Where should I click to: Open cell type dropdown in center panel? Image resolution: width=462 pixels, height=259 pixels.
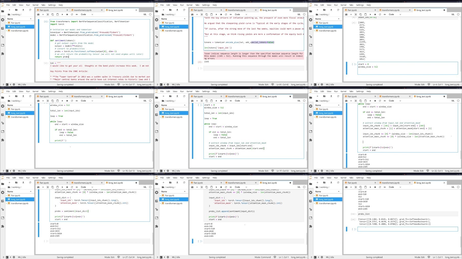241,101
